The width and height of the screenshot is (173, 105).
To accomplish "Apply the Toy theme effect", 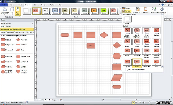I will coord(156,63).
